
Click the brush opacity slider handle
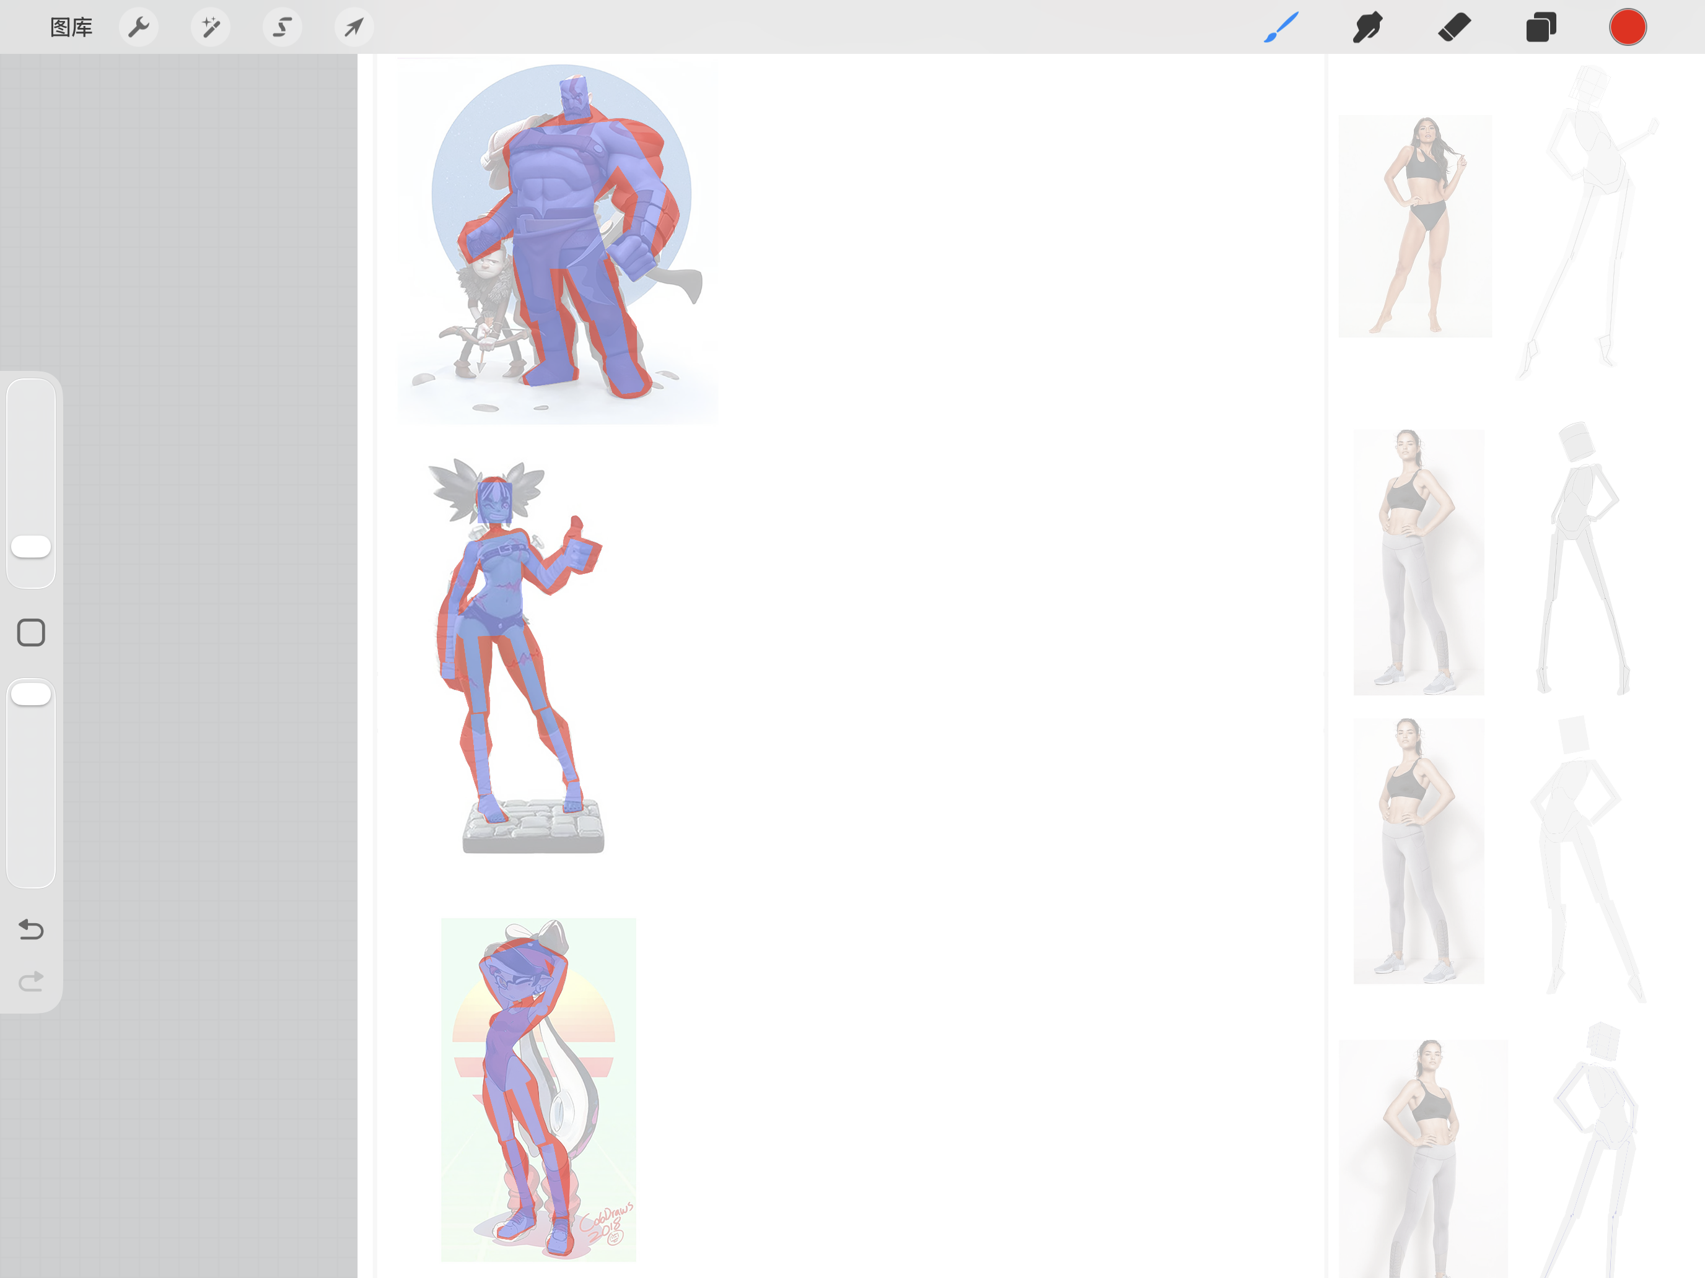click(31, 693)
